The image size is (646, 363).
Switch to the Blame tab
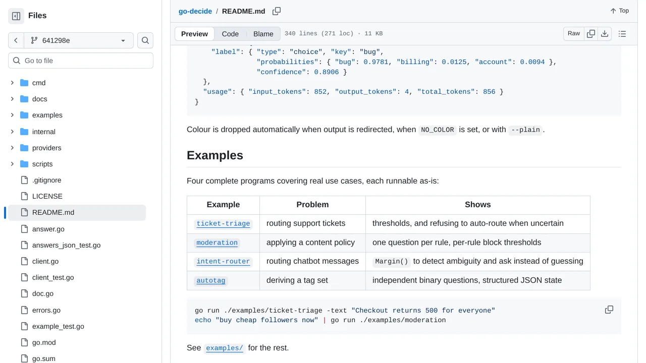[263, 34]
